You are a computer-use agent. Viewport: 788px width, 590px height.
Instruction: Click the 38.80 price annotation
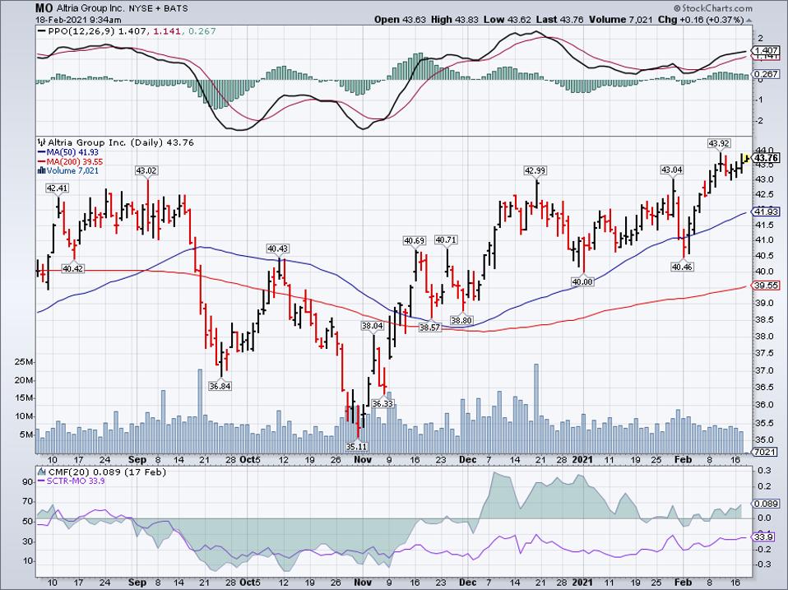point(461,319)
